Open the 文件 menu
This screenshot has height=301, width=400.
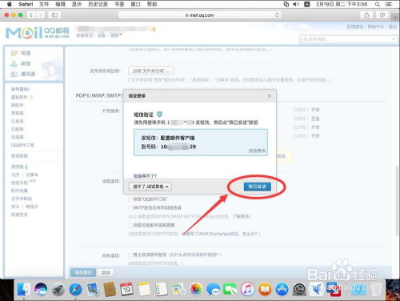(44, 4)
